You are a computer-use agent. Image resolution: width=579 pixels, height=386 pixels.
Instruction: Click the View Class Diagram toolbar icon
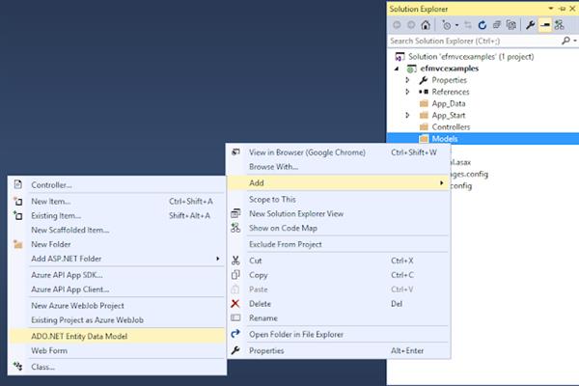[x=560, y=26]
